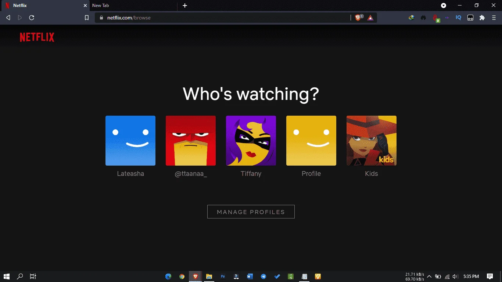Click the 5:35 PM clock
Image resolution: width=502 pixels, height=282 pixels.
coord(471,276)
